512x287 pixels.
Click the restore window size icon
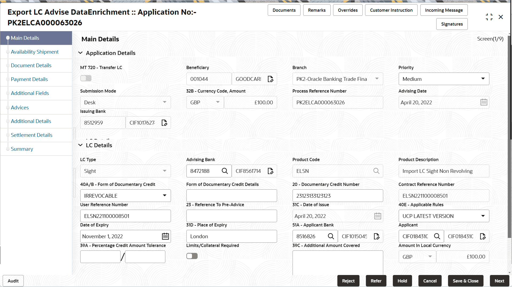point(489,17)
